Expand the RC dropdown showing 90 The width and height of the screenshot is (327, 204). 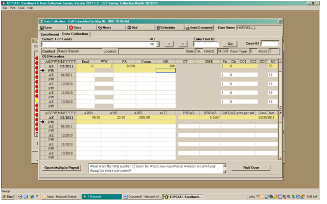click(158, 44)
